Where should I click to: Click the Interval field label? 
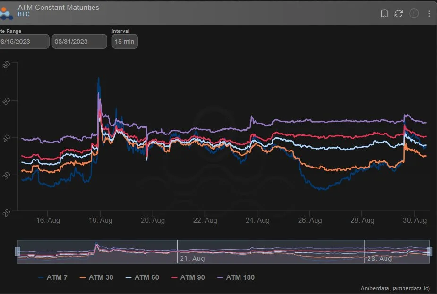coord(120,31)
